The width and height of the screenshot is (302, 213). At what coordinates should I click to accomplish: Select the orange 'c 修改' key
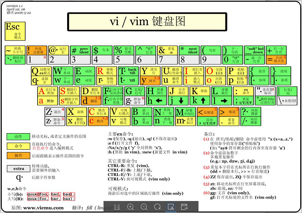click(x=99, y=121)
